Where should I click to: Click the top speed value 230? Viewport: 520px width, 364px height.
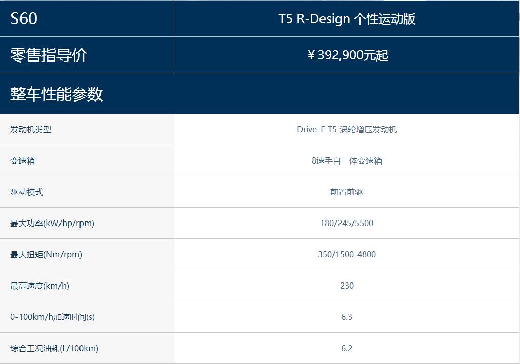347,286
